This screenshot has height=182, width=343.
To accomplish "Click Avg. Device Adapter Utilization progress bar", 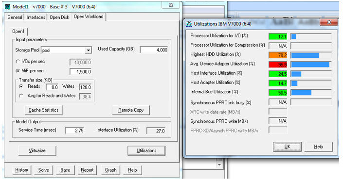I will coord(311,65).
